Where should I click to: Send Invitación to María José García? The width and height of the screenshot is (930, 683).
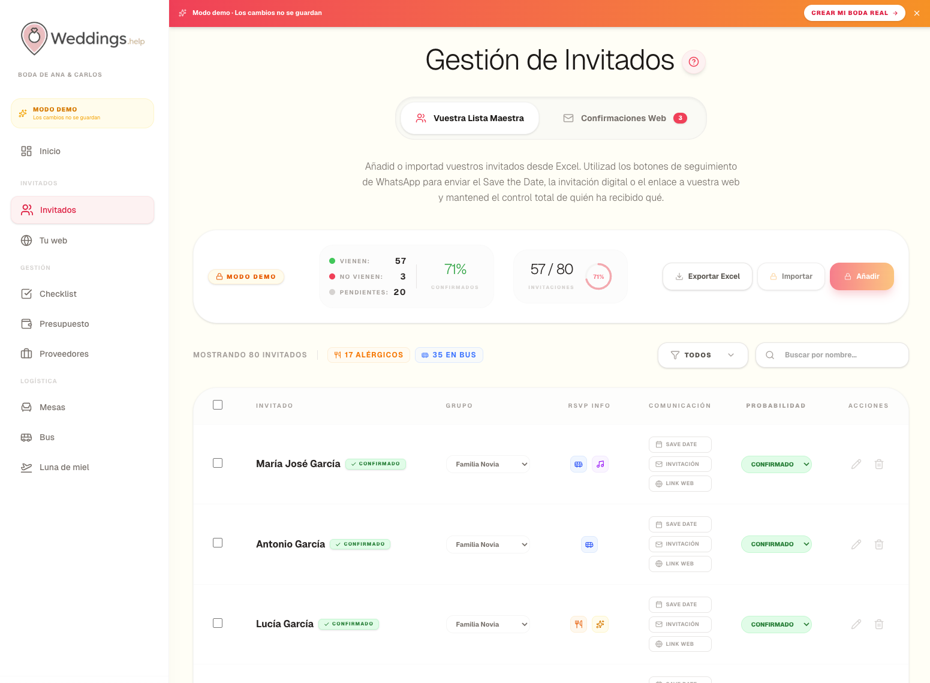(680, 464)
